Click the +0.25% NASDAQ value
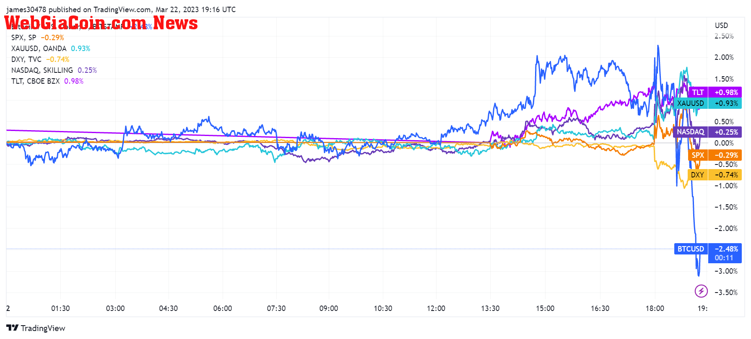 [x=725, y=132]
